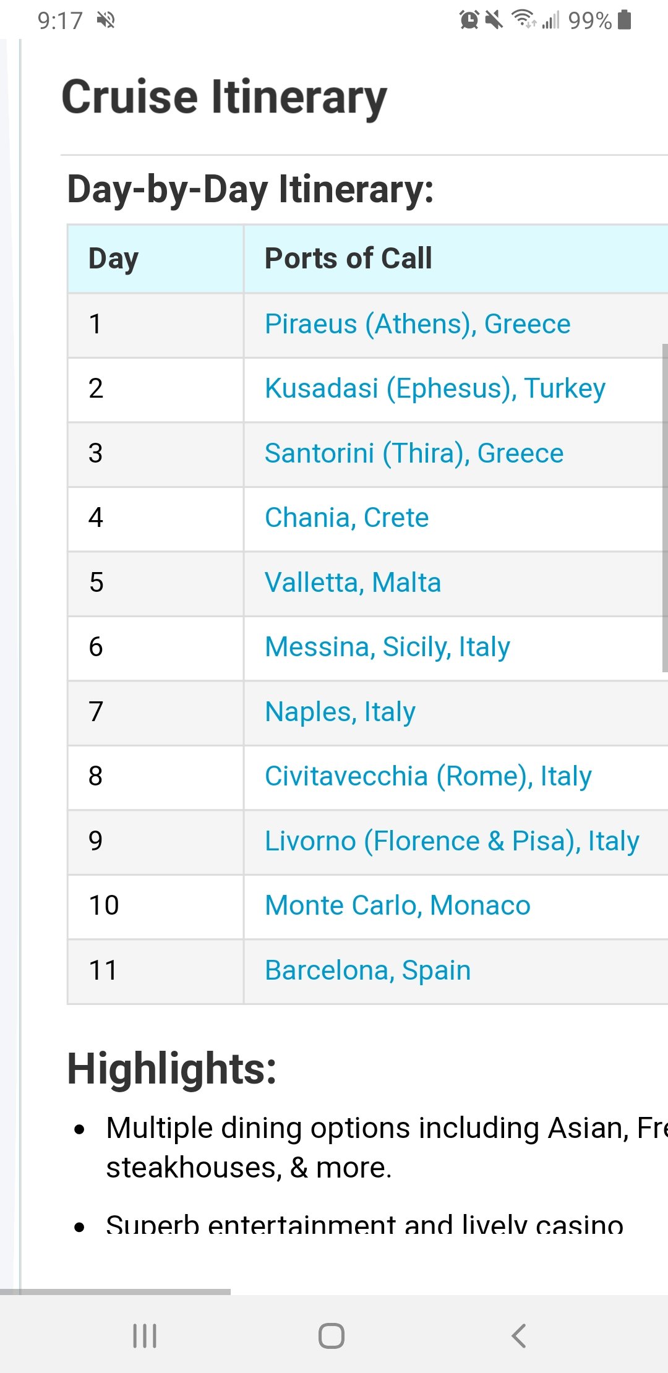Open the Livorno (Florence & Pisa) link
Image resolution: width=668 pixels, height=1373 pixels.
coord(452,841)
